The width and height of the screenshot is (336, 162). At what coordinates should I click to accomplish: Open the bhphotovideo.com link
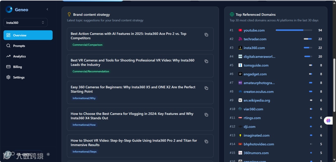[x=259, y=144]
